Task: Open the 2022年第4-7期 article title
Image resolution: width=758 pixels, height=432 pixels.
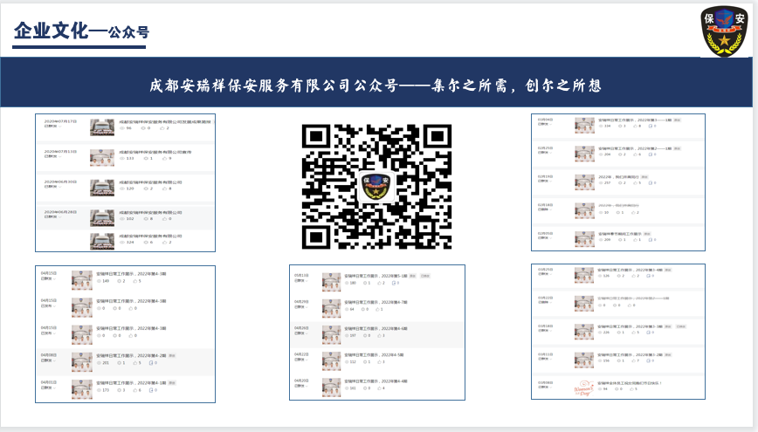Action: [376, 303]
